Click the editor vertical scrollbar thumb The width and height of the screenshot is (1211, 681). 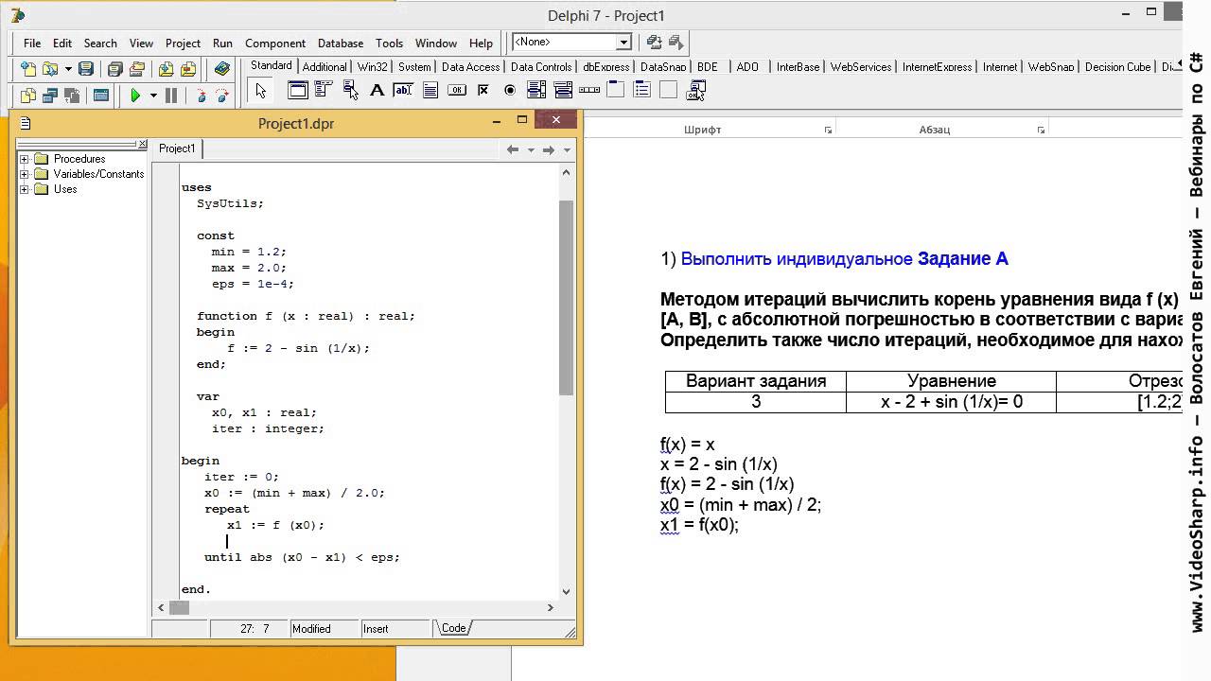[567, 297]
